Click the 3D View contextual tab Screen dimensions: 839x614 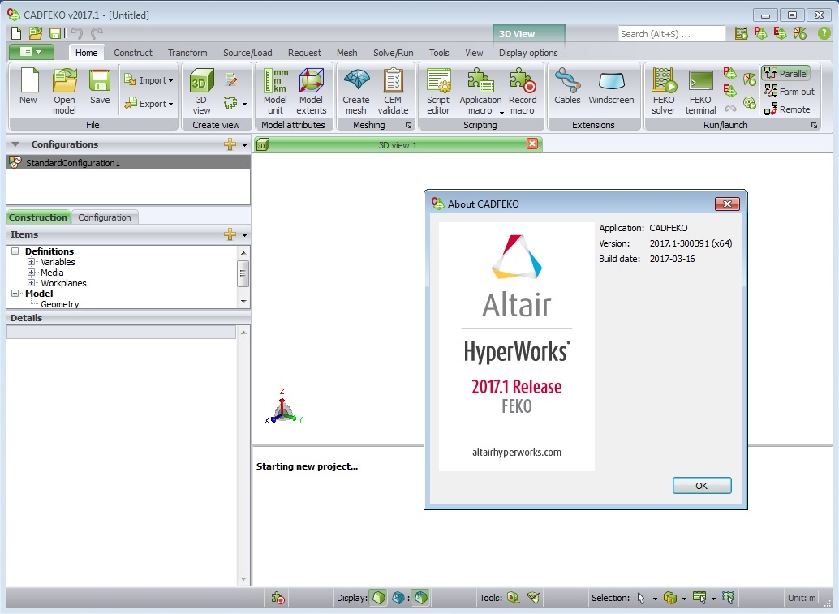(x=528, y=34)
